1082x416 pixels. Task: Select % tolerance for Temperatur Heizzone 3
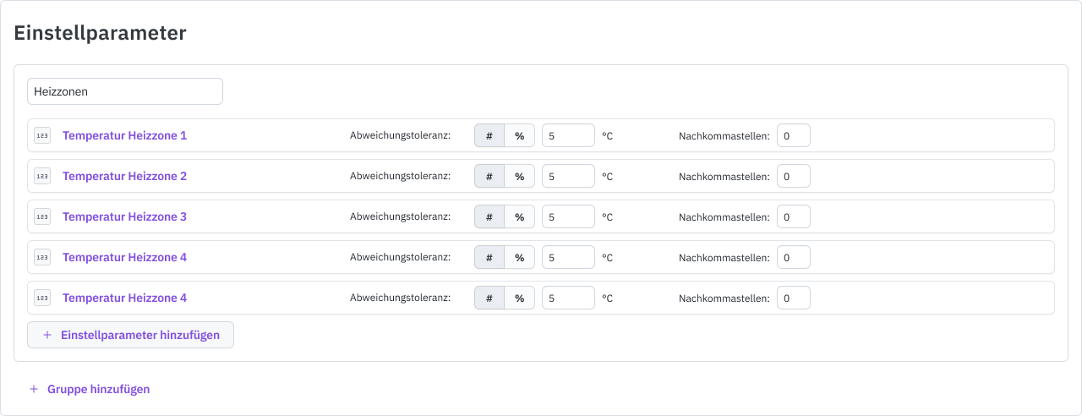point(520,216)
